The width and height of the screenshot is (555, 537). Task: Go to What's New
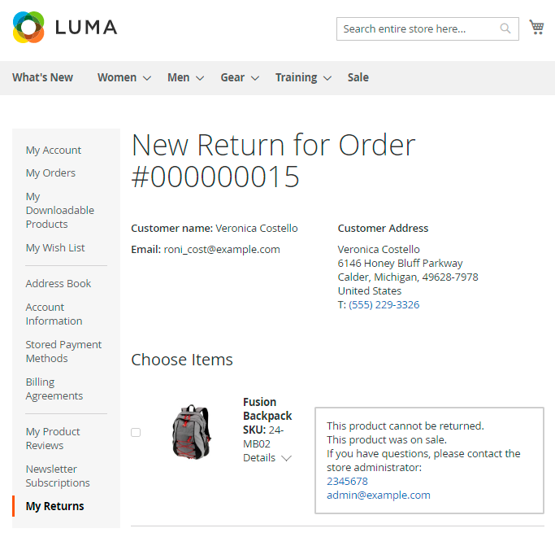42,78
